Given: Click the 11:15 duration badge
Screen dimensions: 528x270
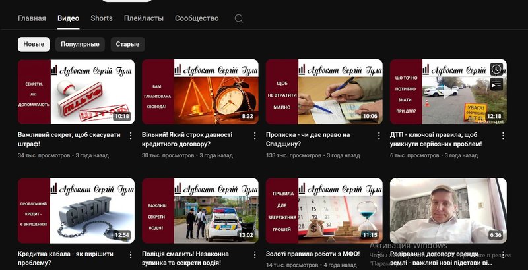Looking at the screenshot, I should click(370, 235).
